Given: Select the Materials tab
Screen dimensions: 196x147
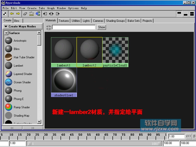Looking at the screenshot, I should pyautogui.click(x=51, y=20).
